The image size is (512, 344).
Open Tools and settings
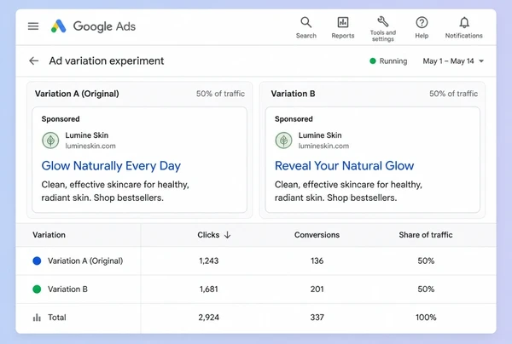tap(382, 29)
